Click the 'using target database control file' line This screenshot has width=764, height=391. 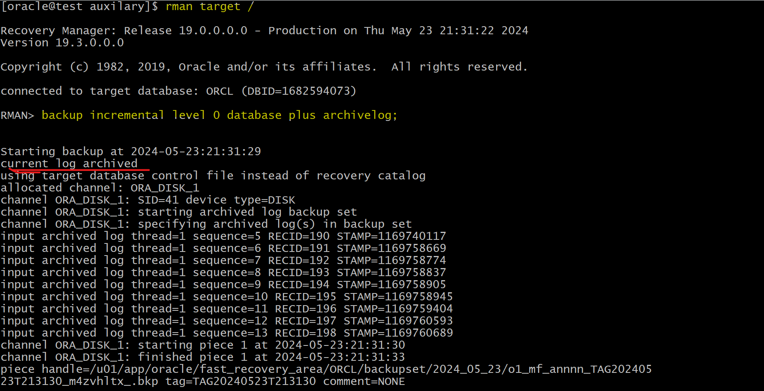pos(213,176)
